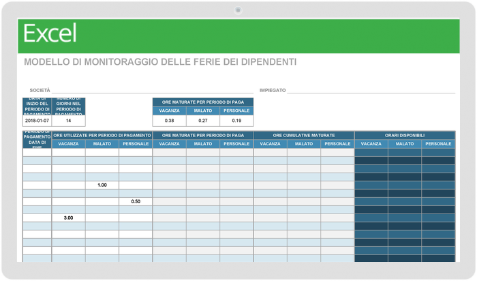Viewport: 477px width, 281px height.
Task: Click the Vacanza column header under Orari disponibili
Action: (x=371, y=144)
